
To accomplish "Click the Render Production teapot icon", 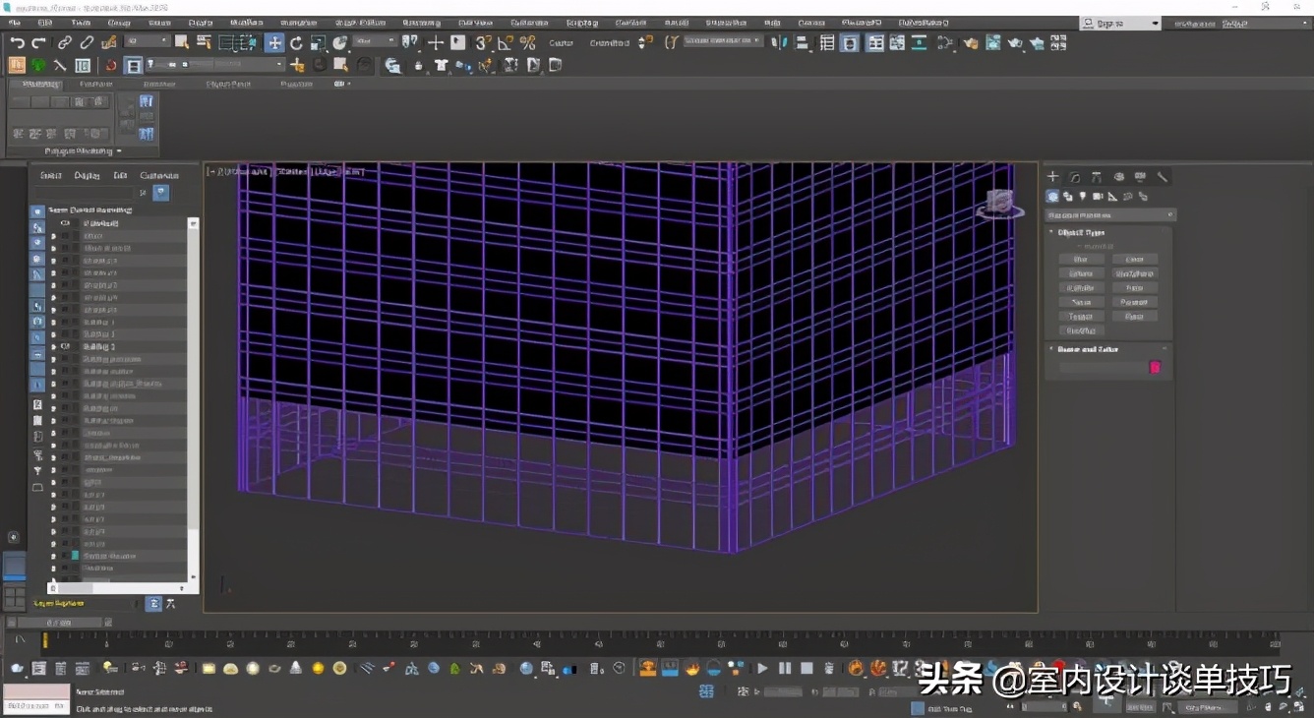I will 1037,43.
